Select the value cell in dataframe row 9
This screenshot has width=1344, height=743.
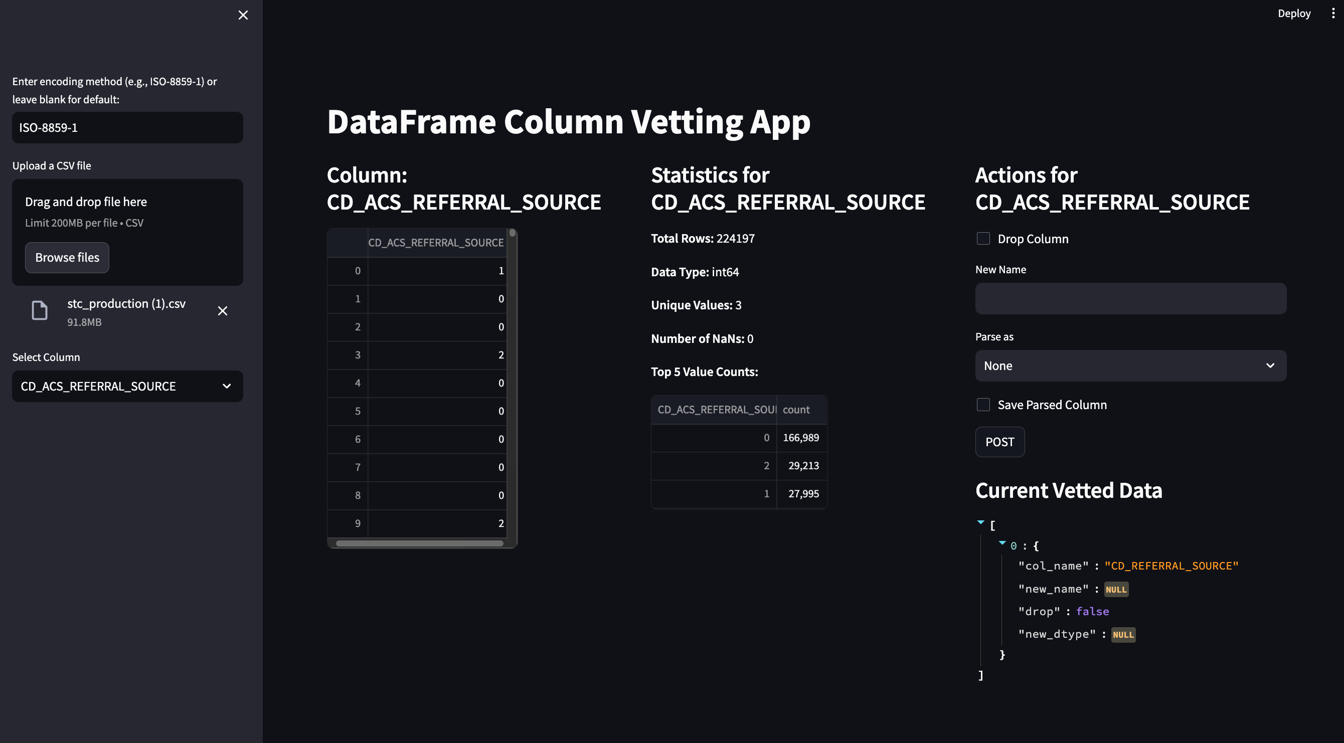437,523
